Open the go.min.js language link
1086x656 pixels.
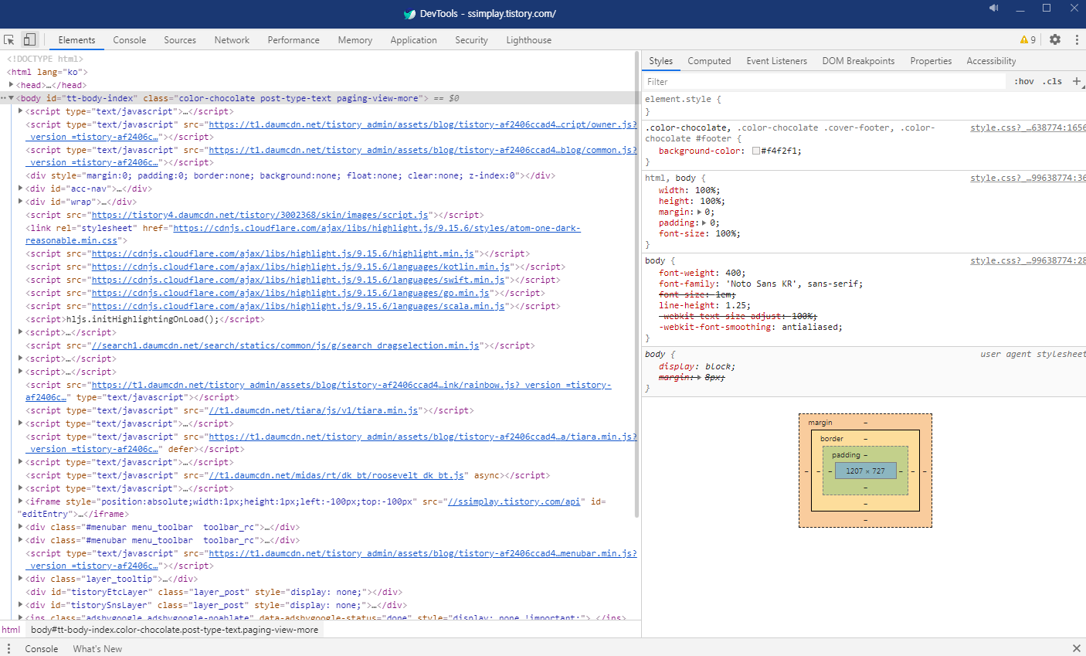(290, 293)
